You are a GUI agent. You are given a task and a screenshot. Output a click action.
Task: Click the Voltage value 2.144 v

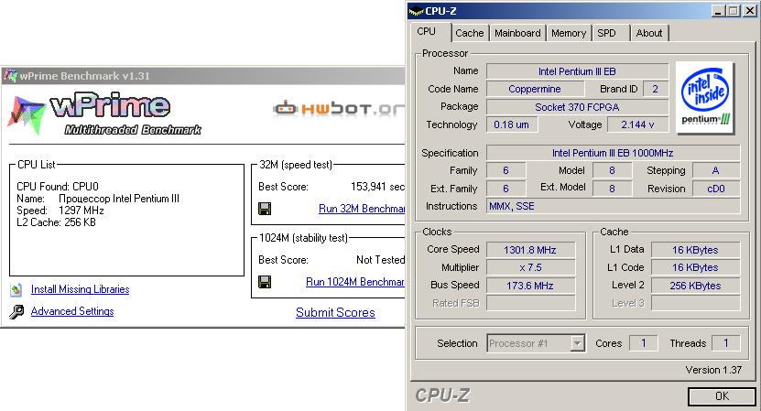[637, 124]
